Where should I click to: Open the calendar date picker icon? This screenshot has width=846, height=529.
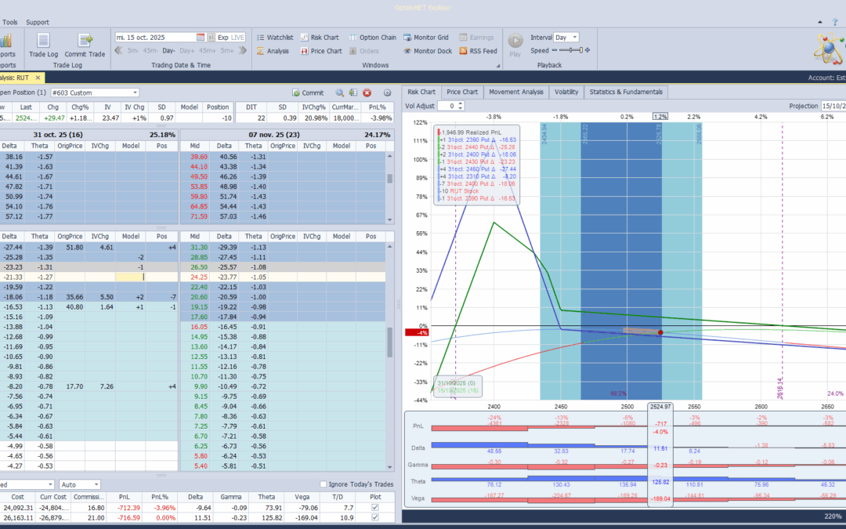[201, 37]
